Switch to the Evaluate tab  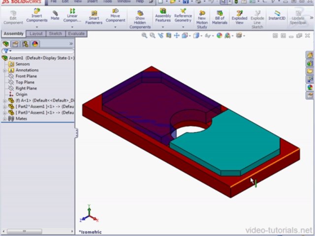pyautogui.click(x=76, y=33)
